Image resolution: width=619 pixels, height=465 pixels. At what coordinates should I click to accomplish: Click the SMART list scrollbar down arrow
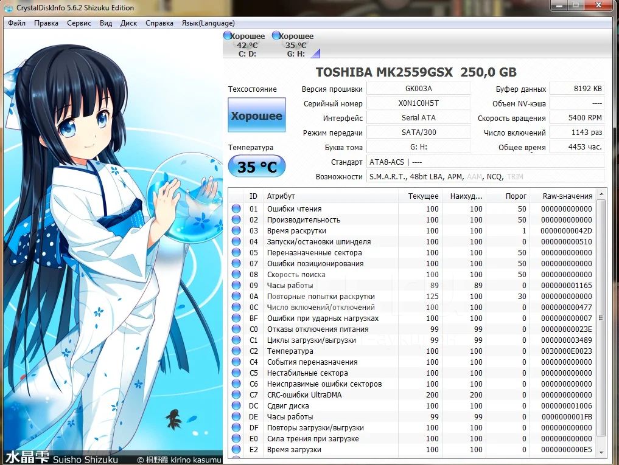point(601,452)
